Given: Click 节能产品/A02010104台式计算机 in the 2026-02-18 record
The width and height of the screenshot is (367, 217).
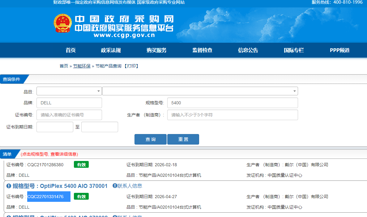Looking at the screenshot, I should (170, 175).
